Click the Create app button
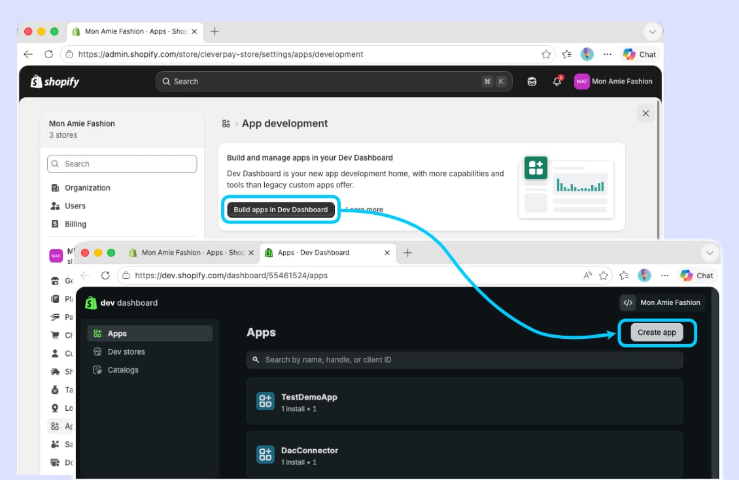The width and height of the screenshot is (739, 480). tap(657, 332)
